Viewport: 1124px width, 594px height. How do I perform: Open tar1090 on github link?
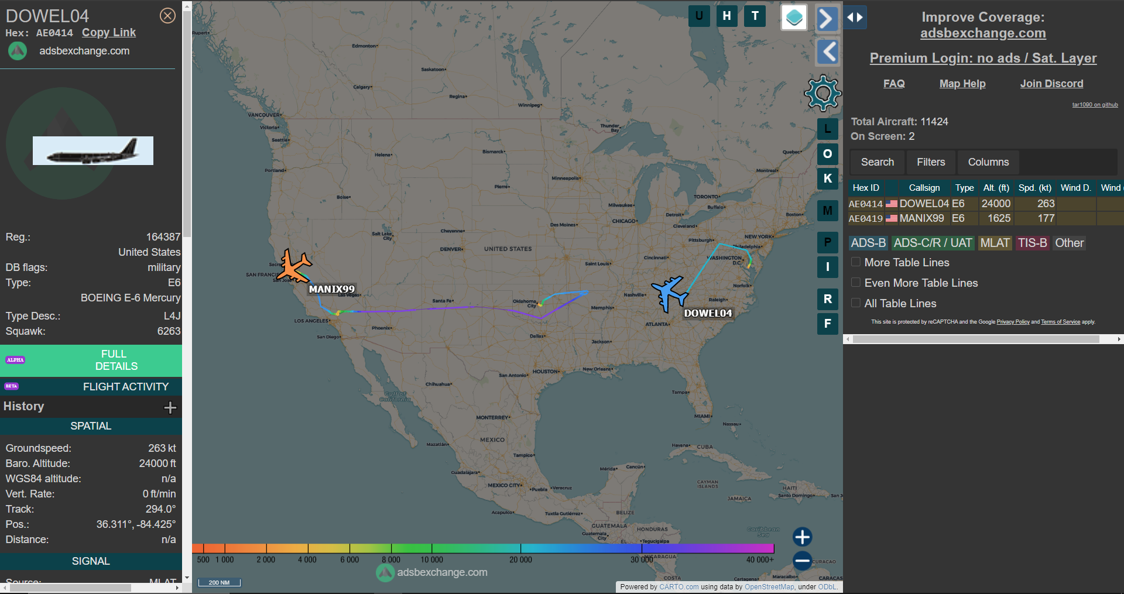[x=1095, y=105]
